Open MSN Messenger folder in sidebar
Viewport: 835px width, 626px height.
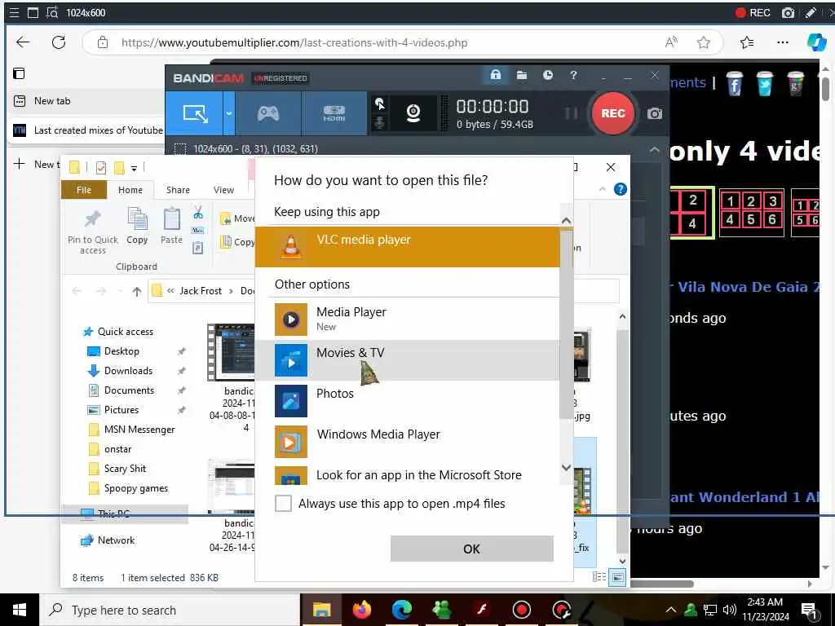click(139, 430)
